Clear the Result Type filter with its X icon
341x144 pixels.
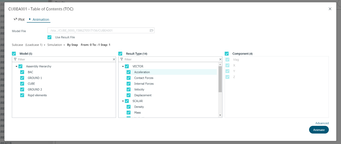220,59
